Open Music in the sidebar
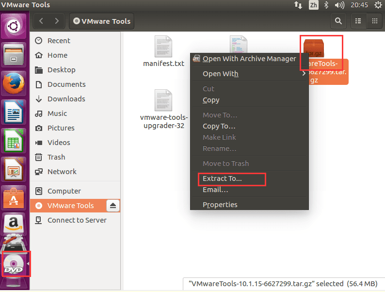The height and width of the screenshot is (292, 385). pyautogui.click(x=75, y=114)
